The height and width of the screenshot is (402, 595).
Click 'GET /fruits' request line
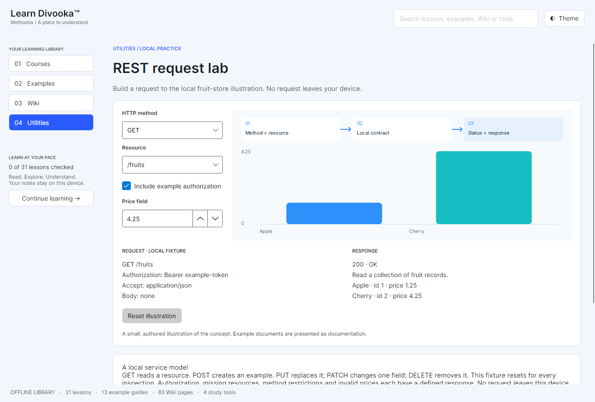(x=137, y=264)
